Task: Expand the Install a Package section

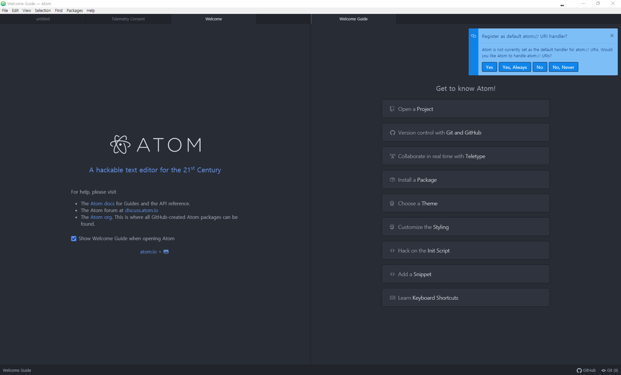Action: 465,180
